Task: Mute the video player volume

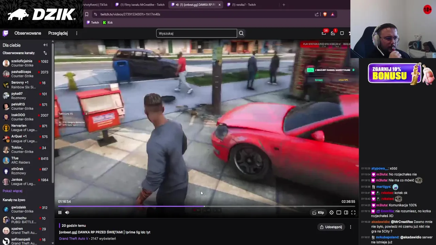Action: coord(67,213)
